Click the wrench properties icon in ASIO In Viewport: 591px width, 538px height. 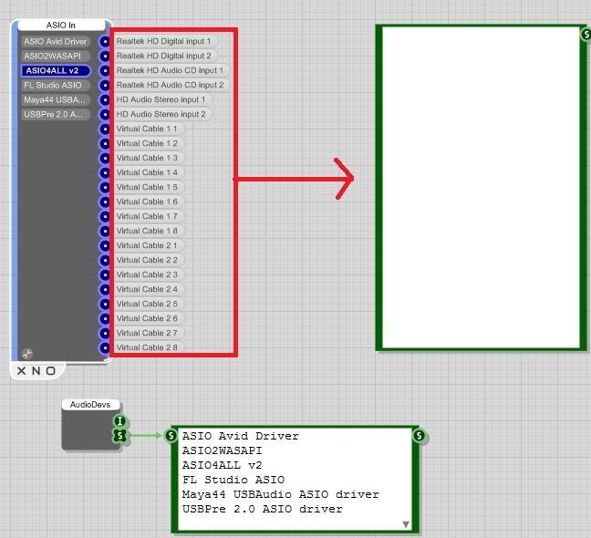click(27, 353)
